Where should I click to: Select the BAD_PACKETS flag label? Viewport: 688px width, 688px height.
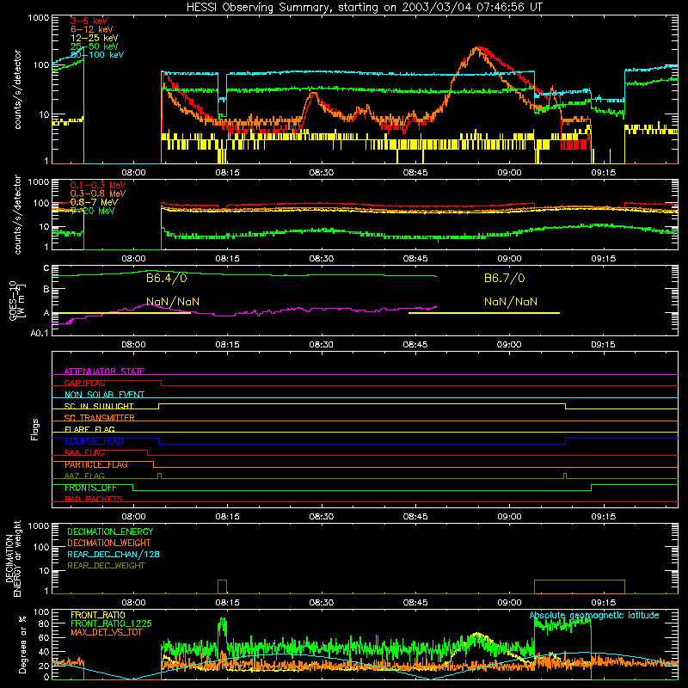pyautogui.click(x=94, y=500)
